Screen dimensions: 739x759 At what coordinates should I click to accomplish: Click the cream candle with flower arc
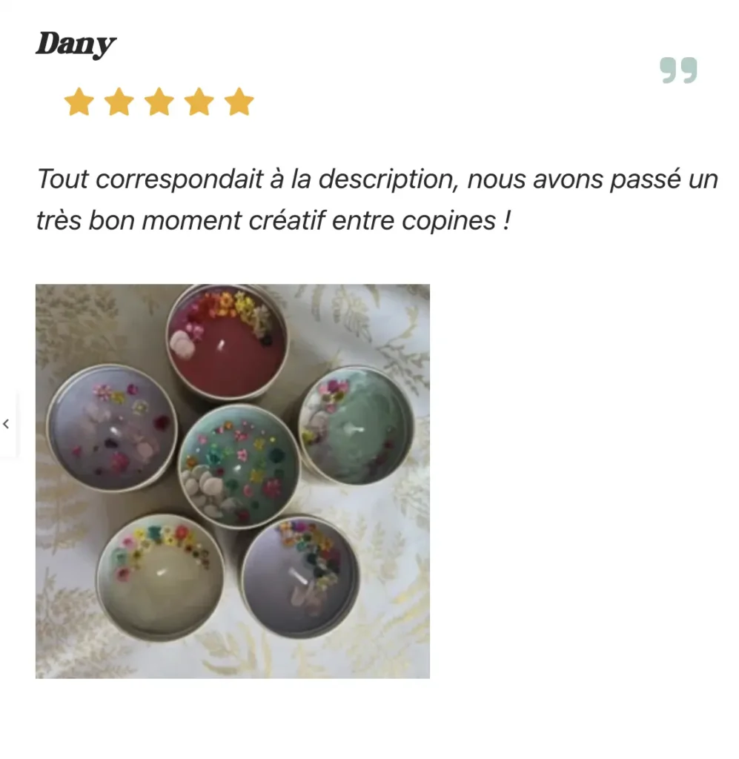point(159,577)
